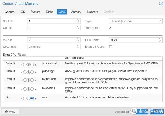This screenshot has width=165, height=116.
Task: Turn off the hv-tlbflush flag
Action: tap(25, 80)
